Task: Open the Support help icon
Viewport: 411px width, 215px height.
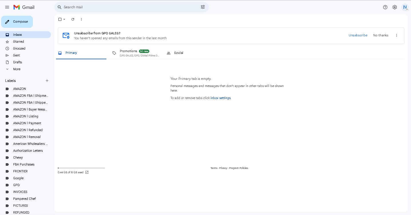Action: (385, 7)
